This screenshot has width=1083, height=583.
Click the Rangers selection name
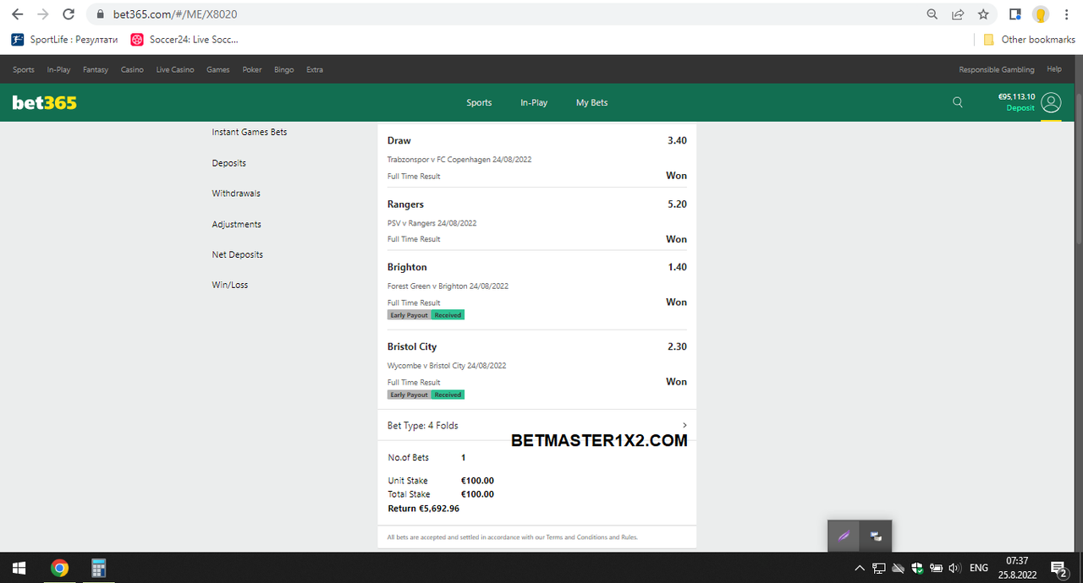405,204
